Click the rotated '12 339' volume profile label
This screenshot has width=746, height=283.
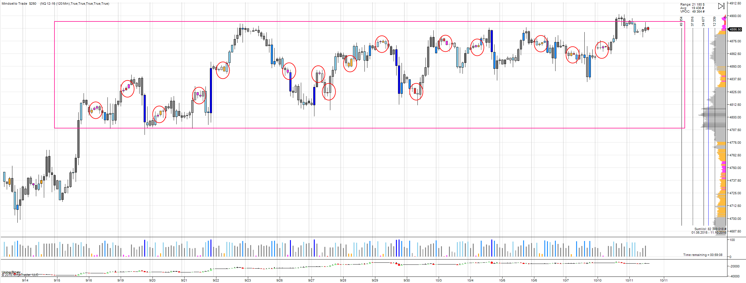(714, 21)
